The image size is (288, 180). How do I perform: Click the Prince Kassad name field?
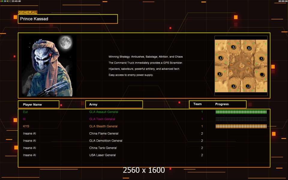point(68,19)
